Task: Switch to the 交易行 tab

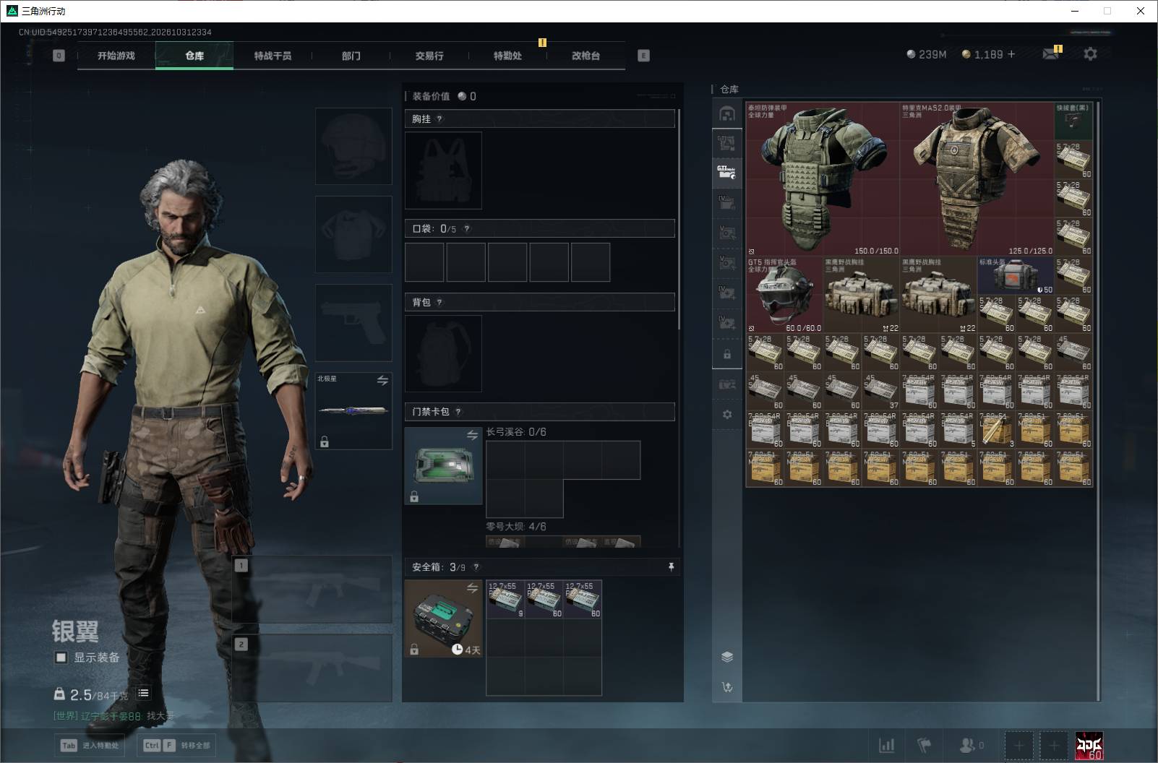Action: (429, 56)
